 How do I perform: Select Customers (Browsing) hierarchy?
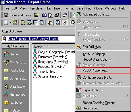(x=50, y=57)
